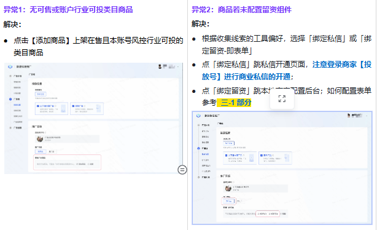Click the header dropdown arrow in right screenshot
377x230 pixels.
click(x=367, y=116)
